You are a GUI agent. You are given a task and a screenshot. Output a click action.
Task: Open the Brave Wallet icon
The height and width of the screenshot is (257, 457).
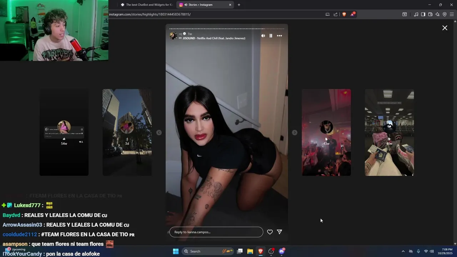(x=430, y=14)
